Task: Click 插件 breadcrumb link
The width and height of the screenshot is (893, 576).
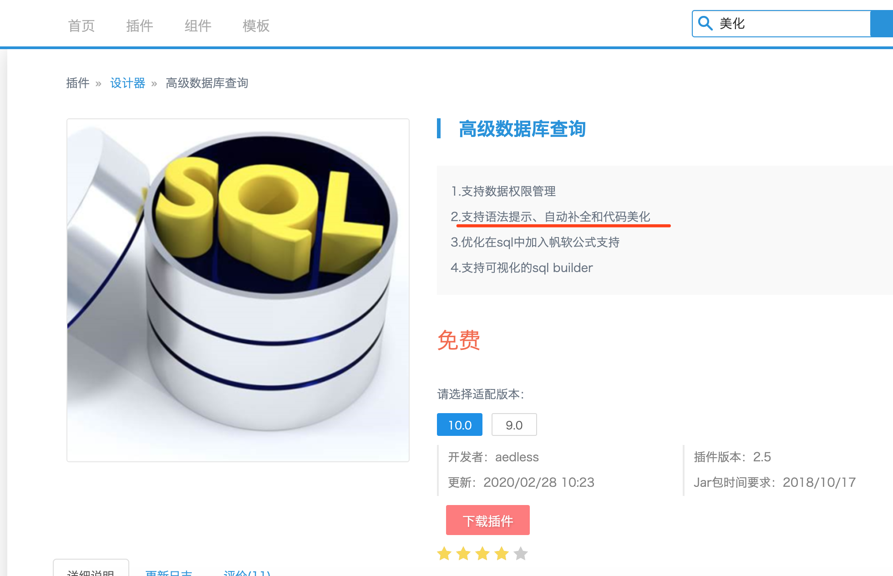Action: coord(78,83)
